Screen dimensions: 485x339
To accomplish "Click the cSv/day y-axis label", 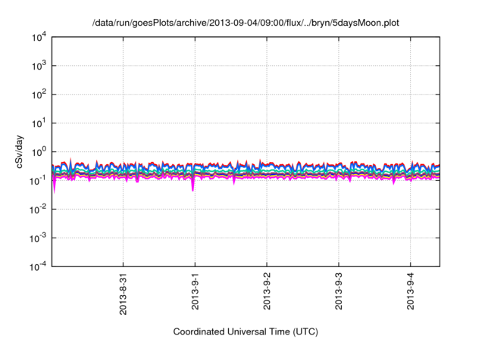I will coord(20,151).
